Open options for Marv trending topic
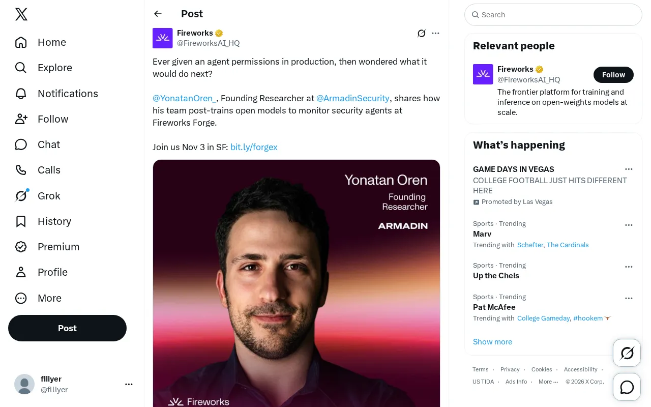 click(x=629, y=225)
